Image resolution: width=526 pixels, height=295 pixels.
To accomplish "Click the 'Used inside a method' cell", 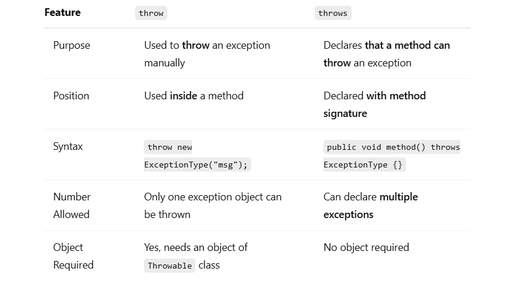I will click(194, 96).
